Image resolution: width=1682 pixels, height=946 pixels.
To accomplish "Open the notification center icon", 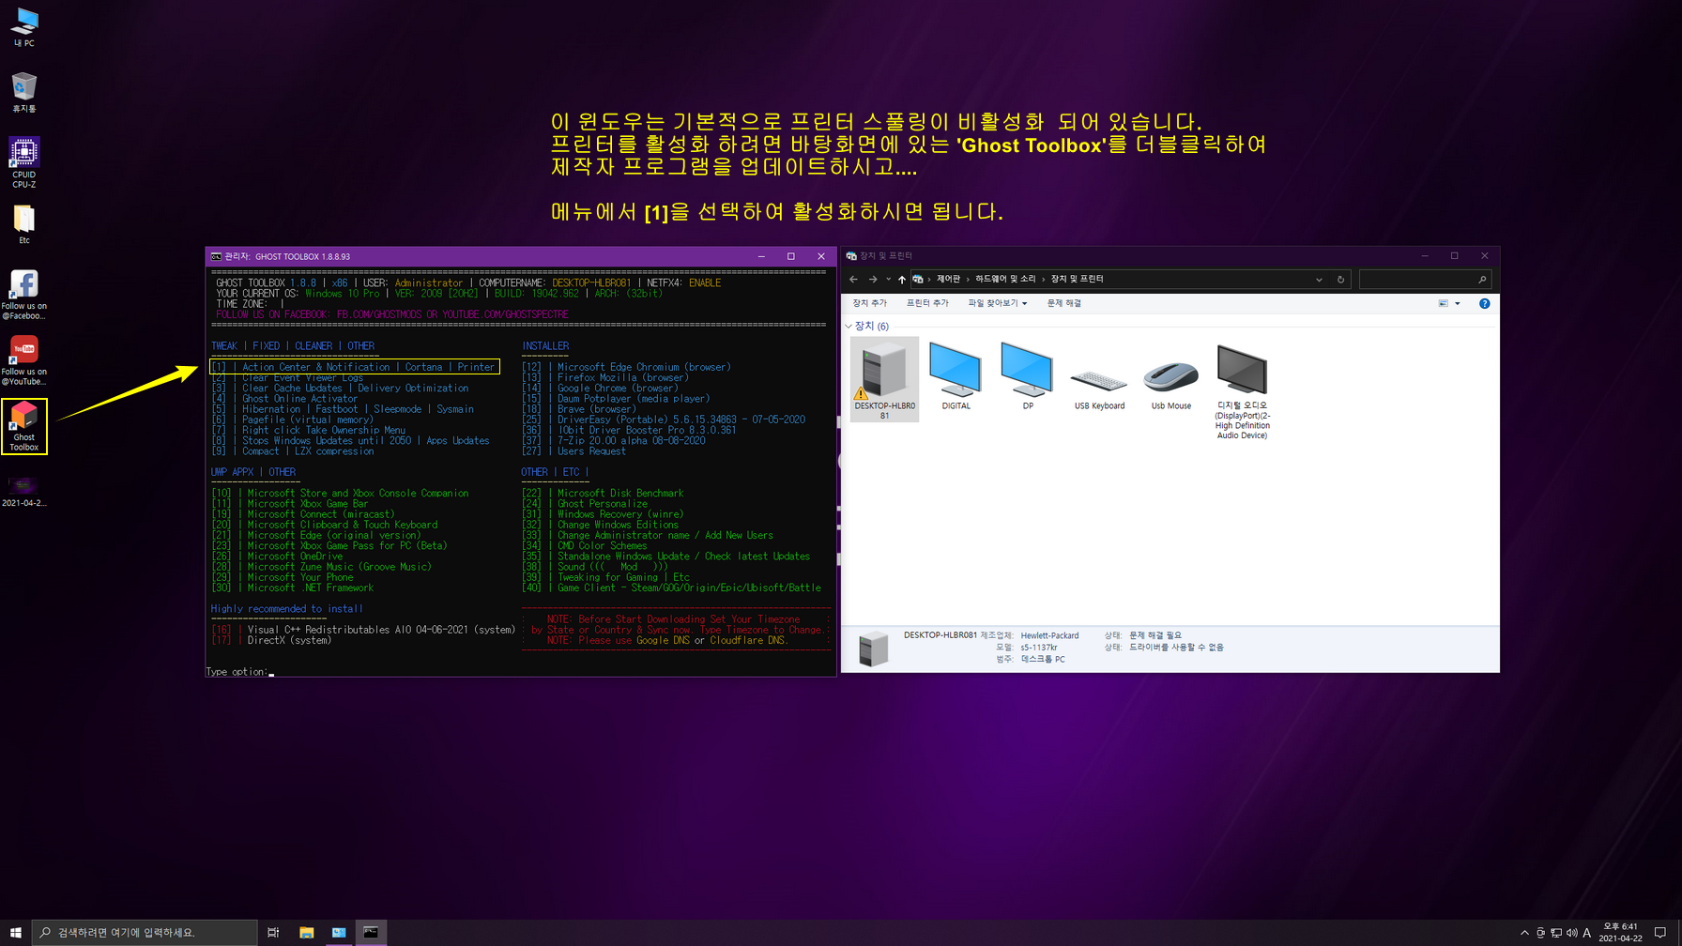I will pos(1659,933).
